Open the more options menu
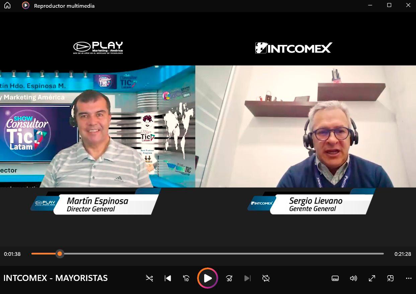Viewport: 416px width, 294px height. tap(409, 278)
